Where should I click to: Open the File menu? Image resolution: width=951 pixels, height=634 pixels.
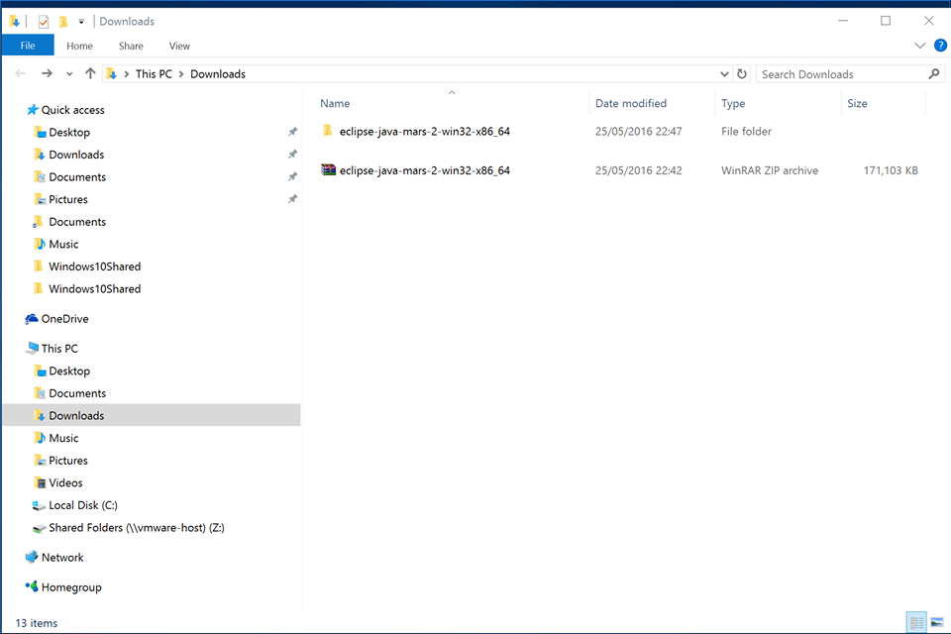coord(28,46)
